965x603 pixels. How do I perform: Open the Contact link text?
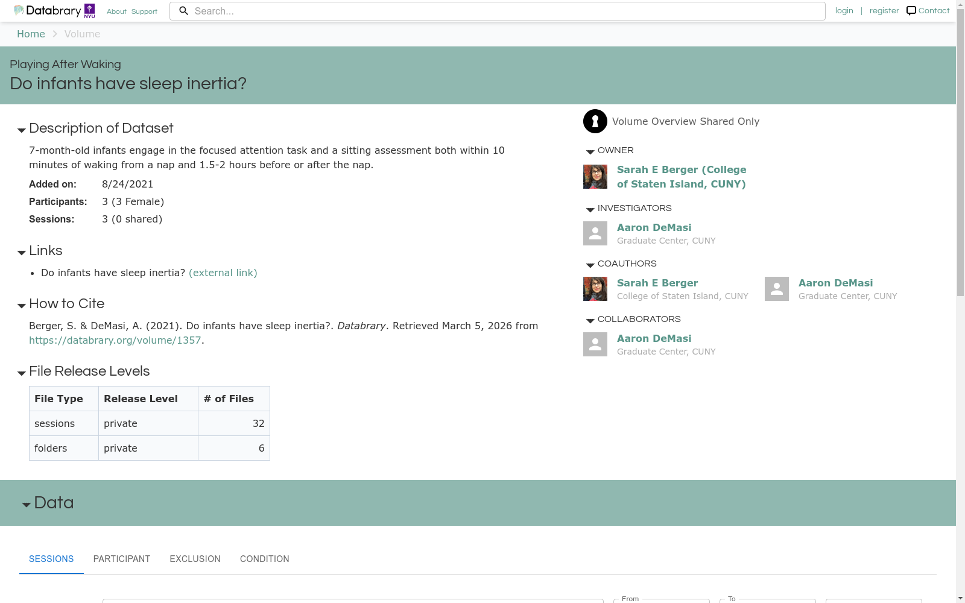click(934, 11)
